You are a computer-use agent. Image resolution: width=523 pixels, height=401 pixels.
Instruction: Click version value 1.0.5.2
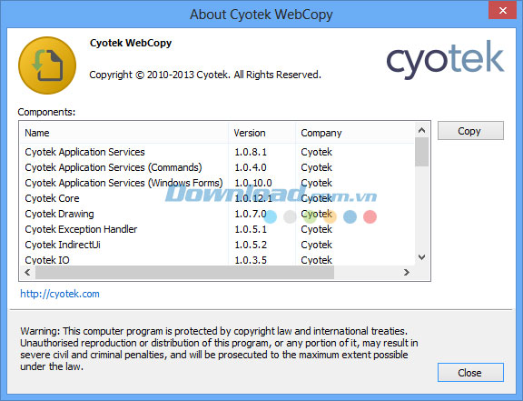251,245
